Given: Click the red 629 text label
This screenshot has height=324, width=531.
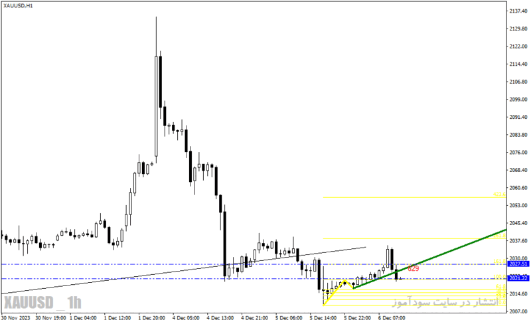Looking at the screenshot, I should click(x=413, y=268).
